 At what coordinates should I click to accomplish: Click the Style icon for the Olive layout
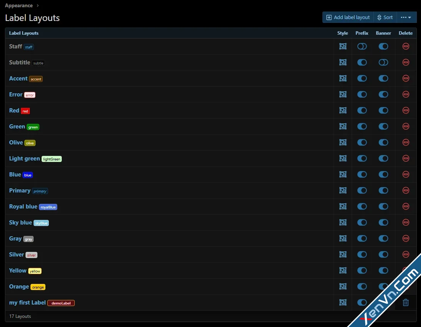(x=342, y=142)
